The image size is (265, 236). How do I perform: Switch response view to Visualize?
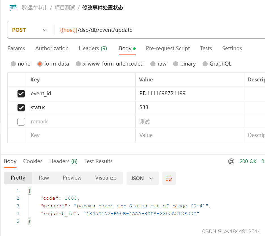106,178
